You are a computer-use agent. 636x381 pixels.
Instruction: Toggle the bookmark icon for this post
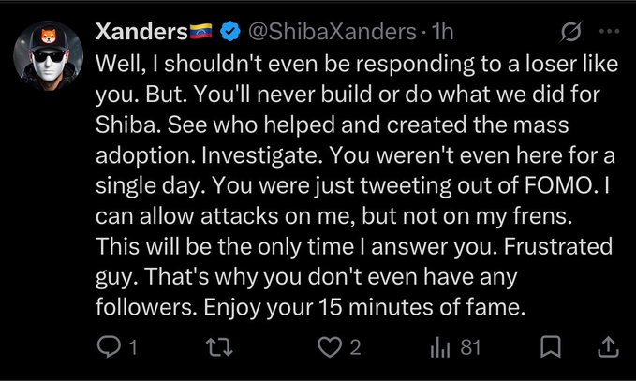(551, 347)
